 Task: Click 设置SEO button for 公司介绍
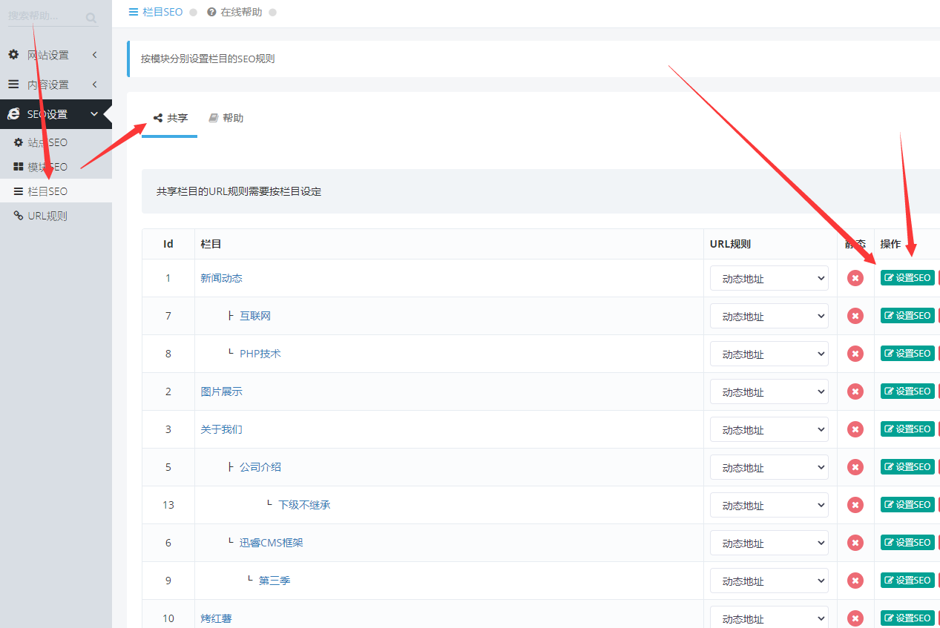point(907,467)
